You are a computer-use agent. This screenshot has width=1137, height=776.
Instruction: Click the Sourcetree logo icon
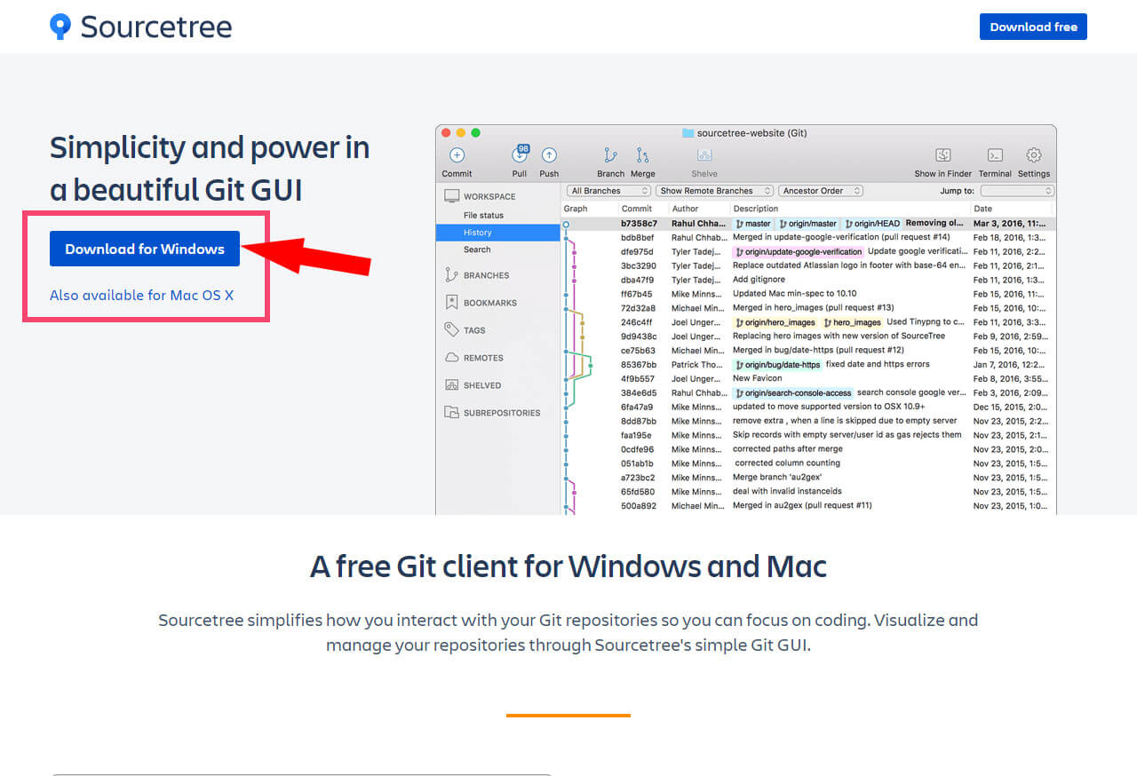click(x=60, y=27)
